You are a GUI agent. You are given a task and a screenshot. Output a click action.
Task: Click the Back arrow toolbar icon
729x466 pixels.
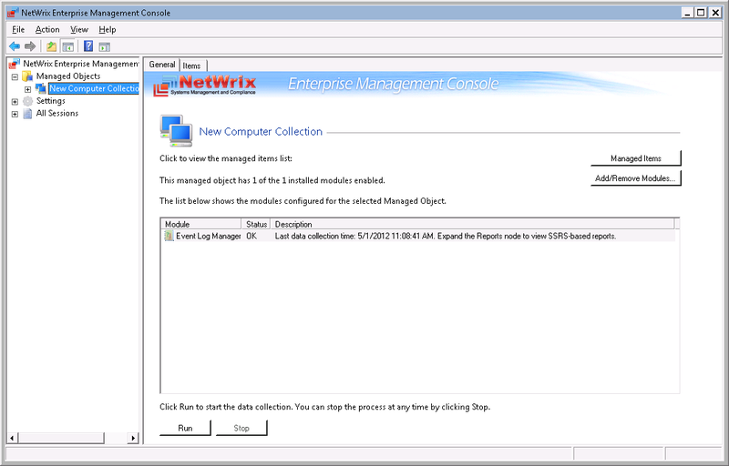(15, 46)
